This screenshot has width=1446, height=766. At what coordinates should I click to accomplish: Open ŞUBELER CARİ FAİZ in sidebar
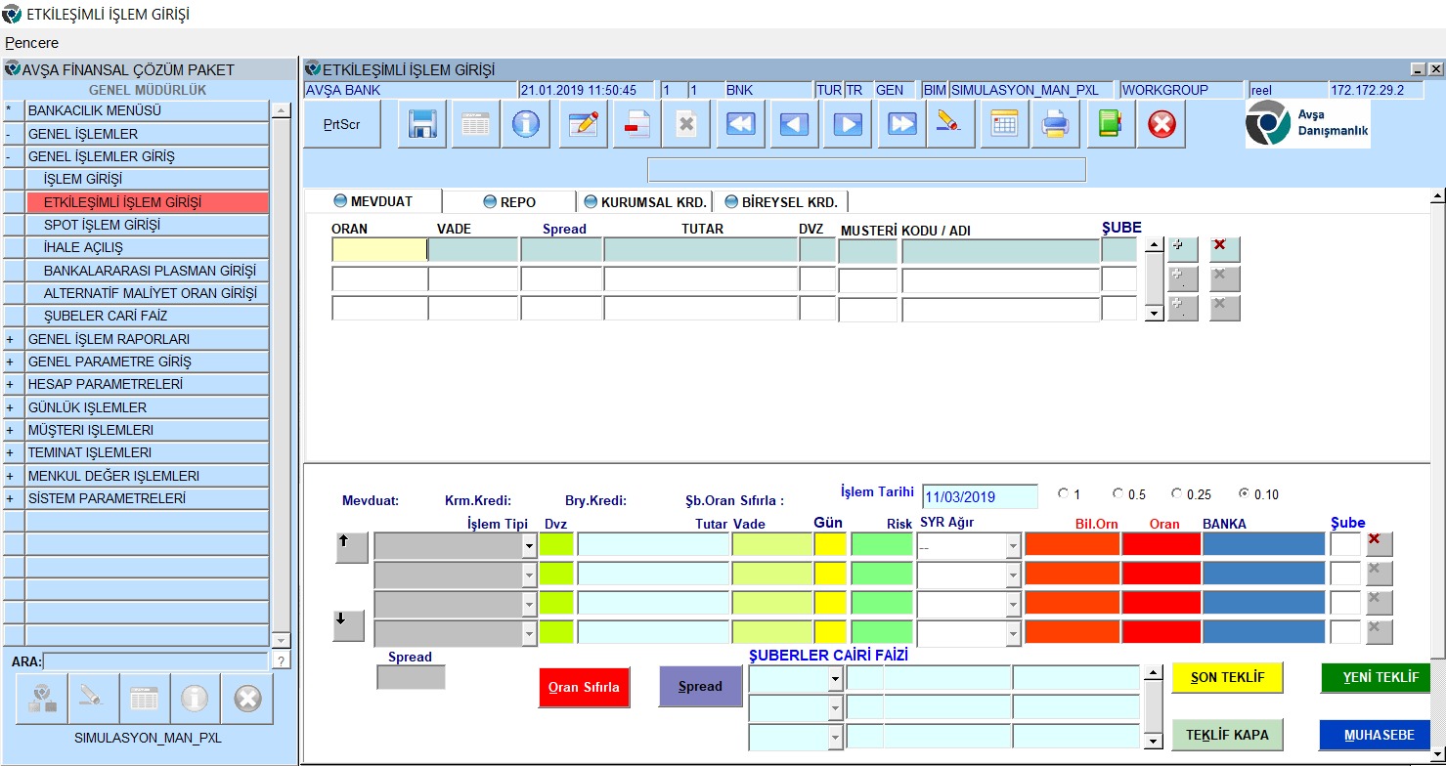147,316
